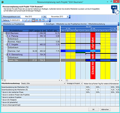This screenshot has height=113, width=120.
Task: Click the zoom in magnifier icon
Action: 26,20
